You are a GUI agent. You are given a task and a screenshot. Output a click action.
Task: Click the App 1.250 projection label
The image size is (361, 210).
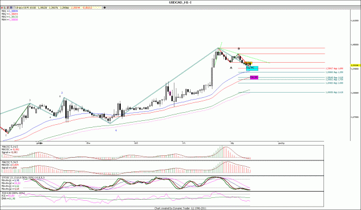[x=334, y=72]
